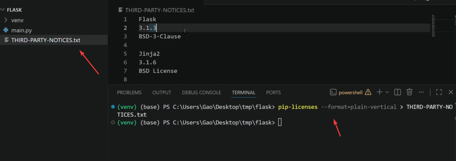Split the terminal pane
The image size is (456, 161).
[x=397, y=92]
